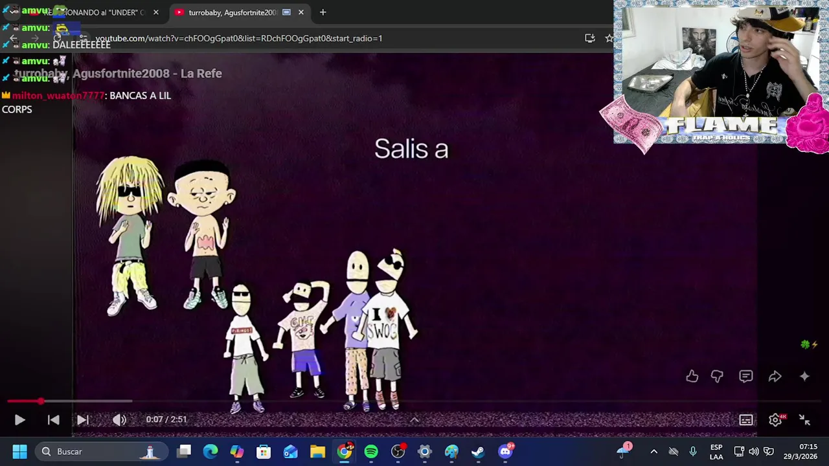Screen dimensions: 829x466
Task: Open the Windows Start menu
Action: click(x=19, y=452)
